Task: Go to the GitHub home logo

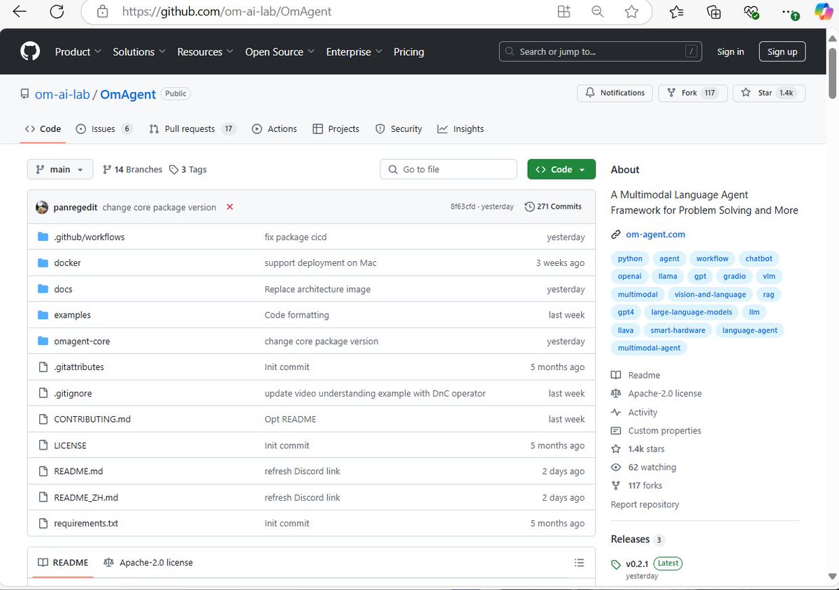Action: 30,52
